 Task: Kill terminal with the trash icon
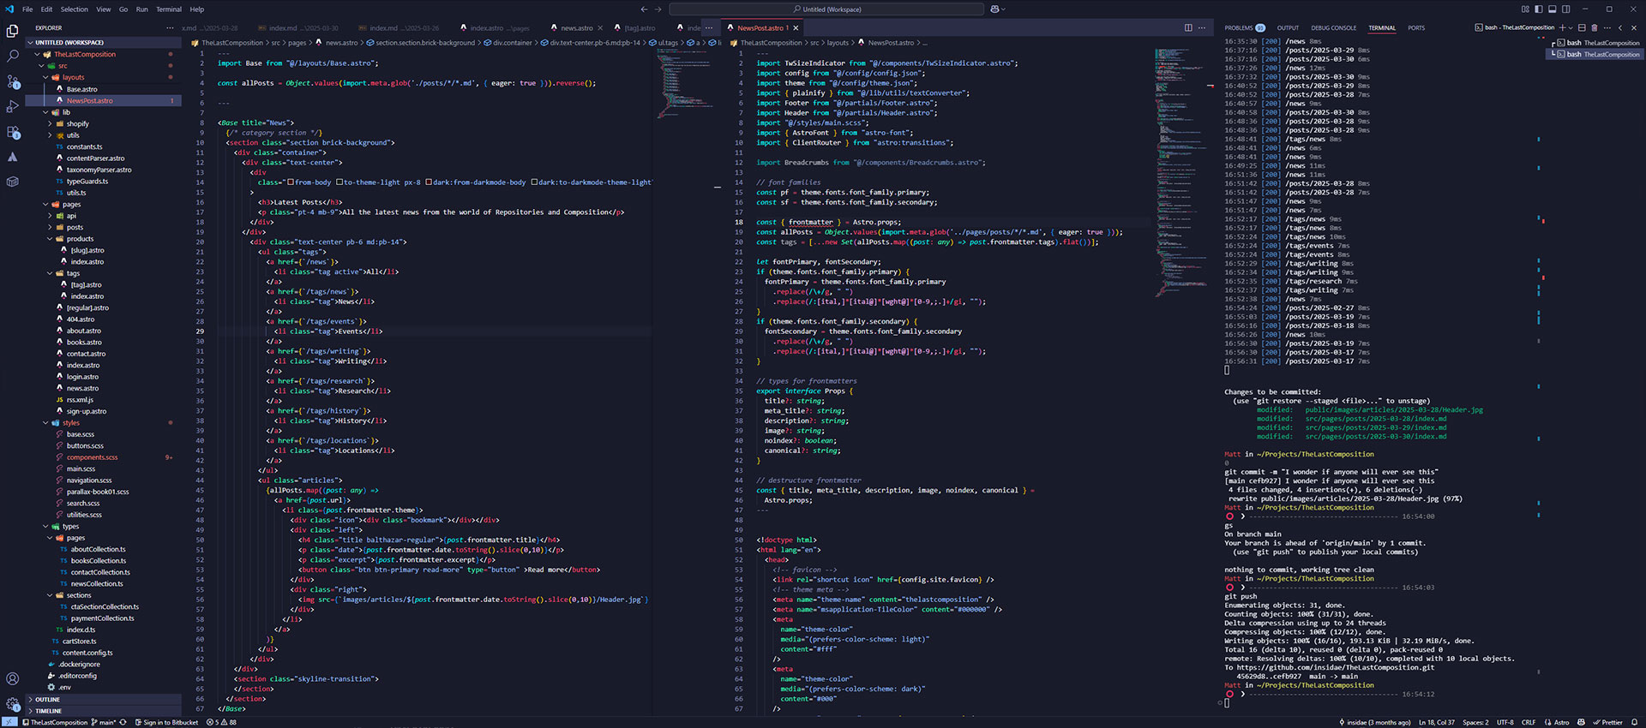[1595, 27]
